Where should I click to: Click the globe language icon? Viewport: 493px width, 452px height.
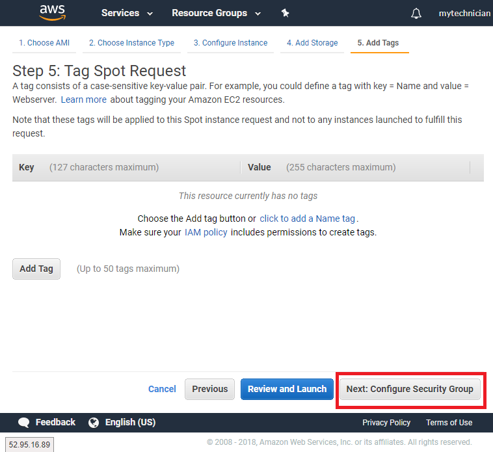pos(94,423)
